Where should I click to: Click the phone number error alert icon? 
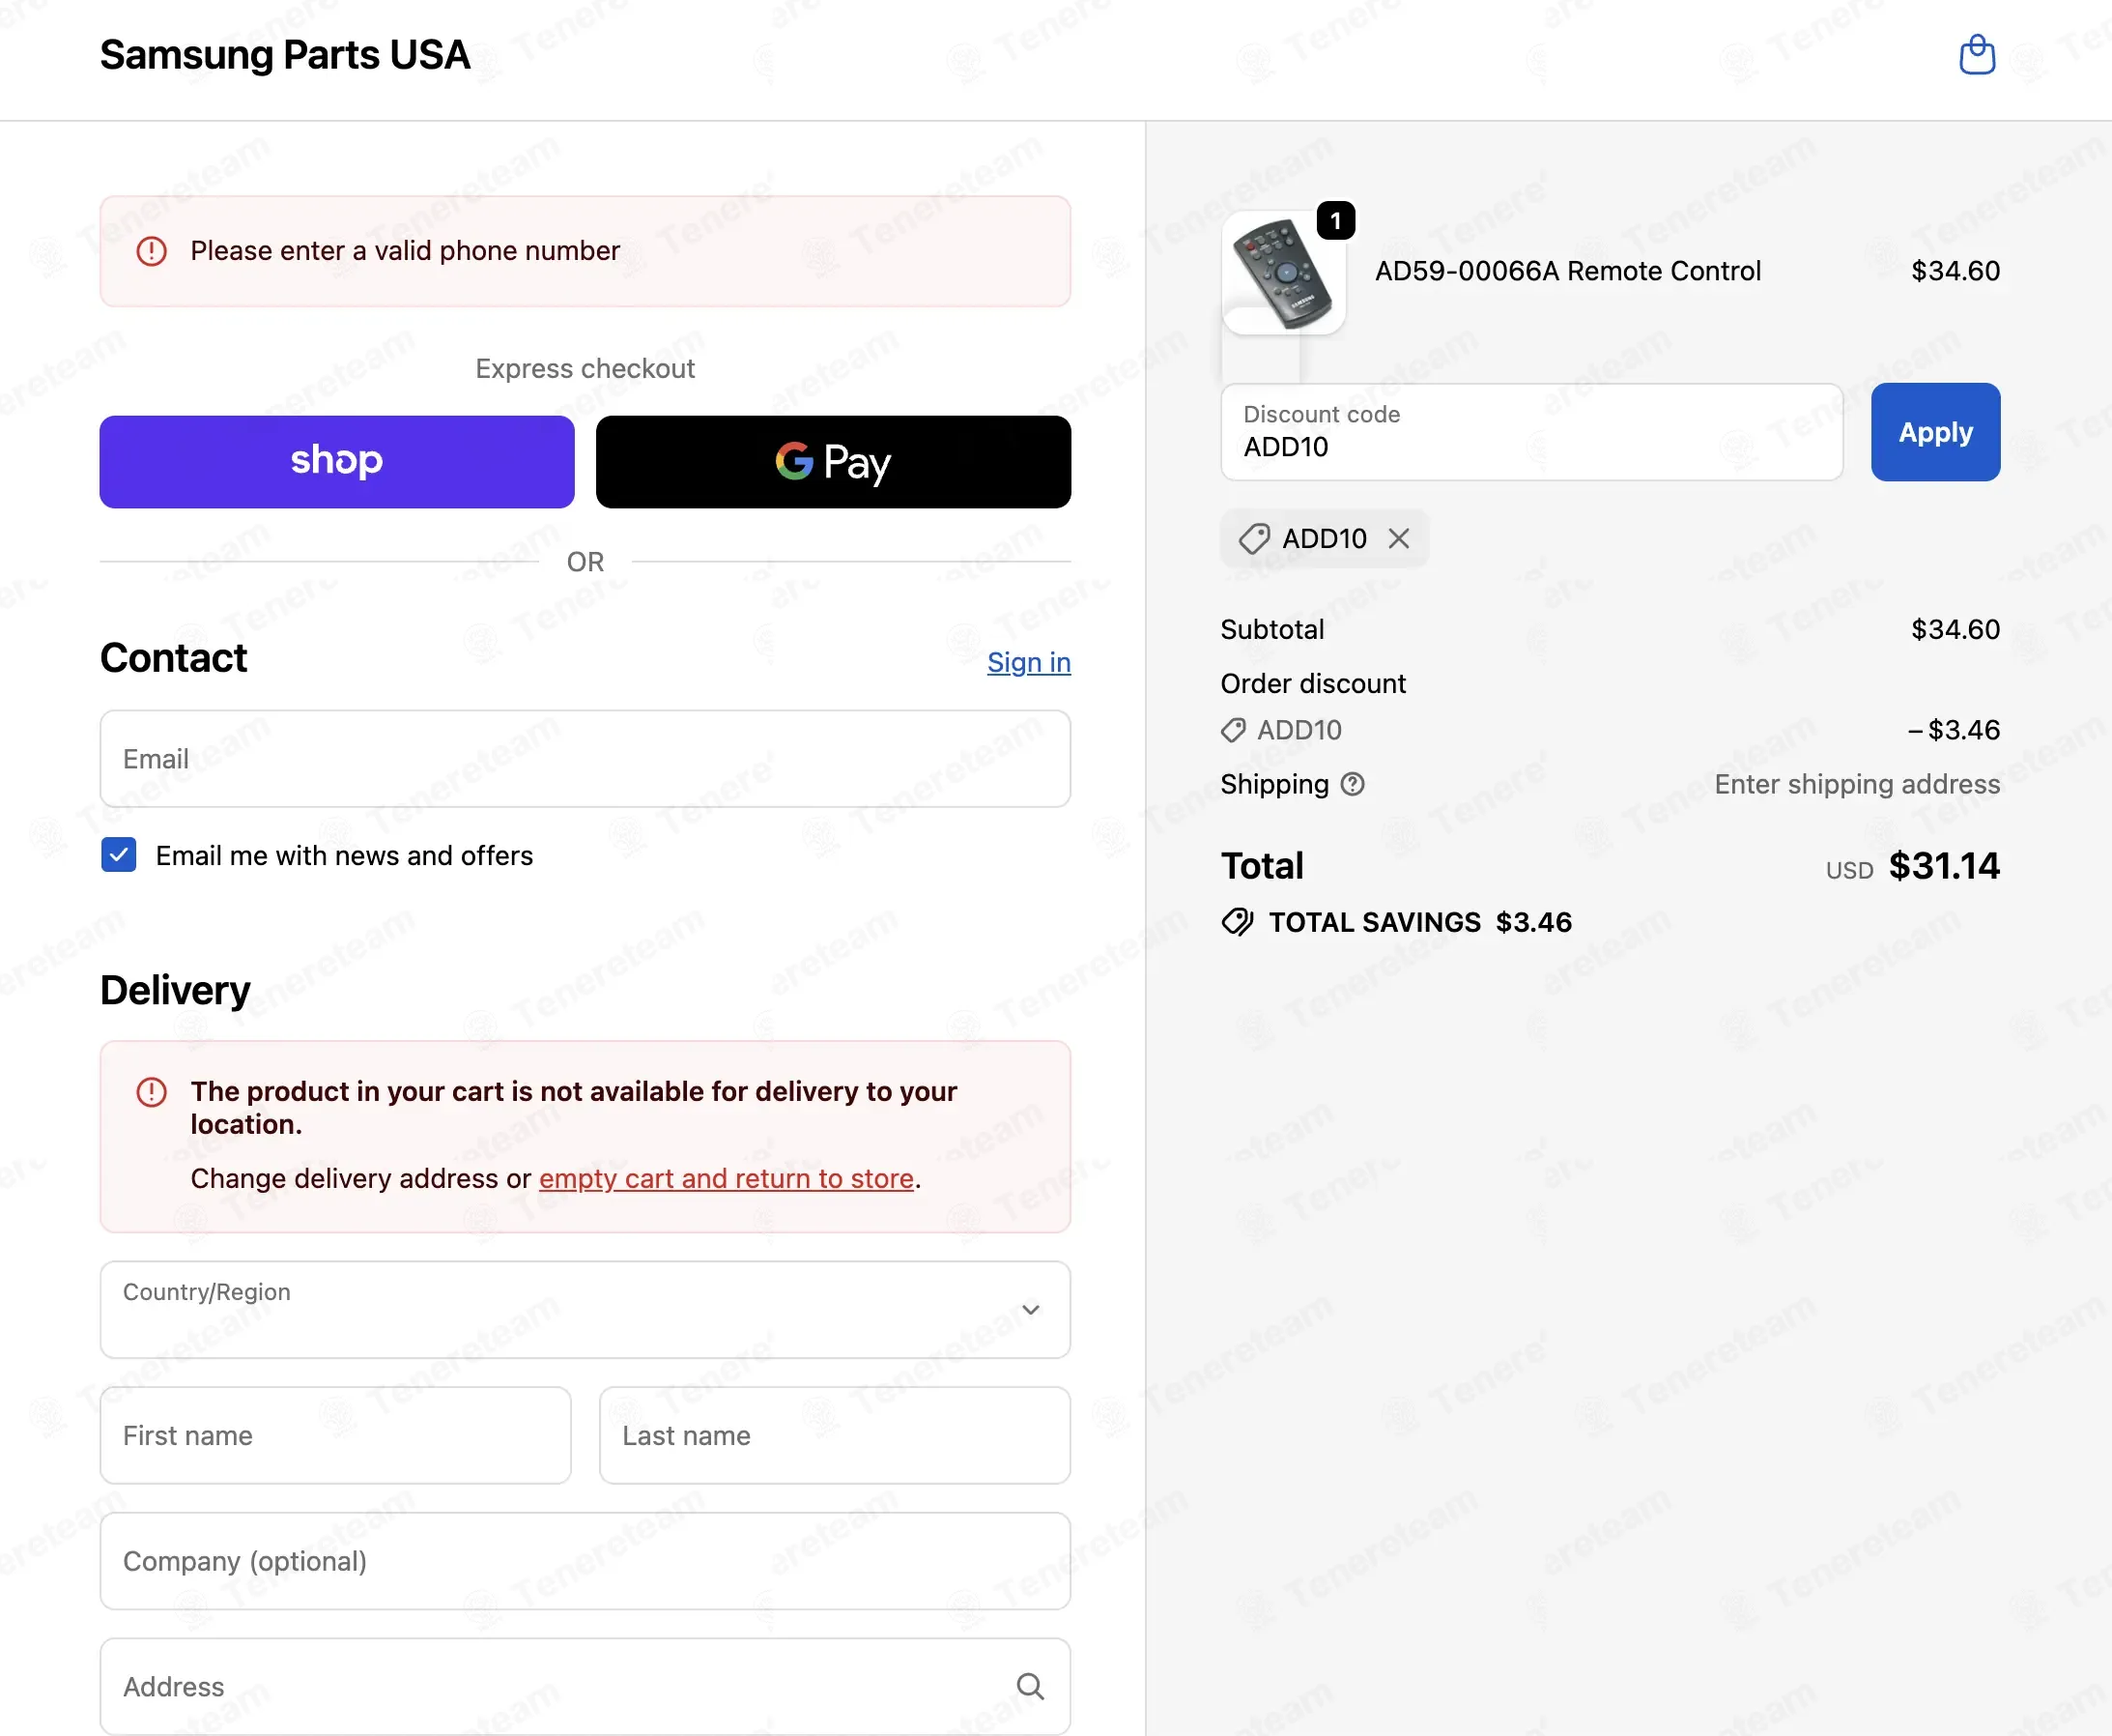[152, 251]
